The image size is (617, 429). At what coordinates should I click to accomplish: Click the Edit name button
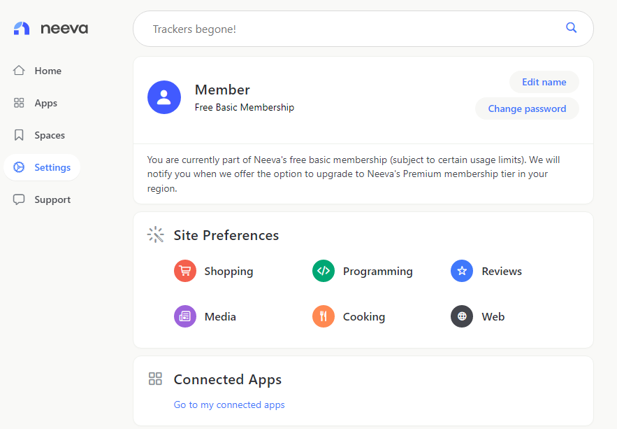click(x=544, y=82)
